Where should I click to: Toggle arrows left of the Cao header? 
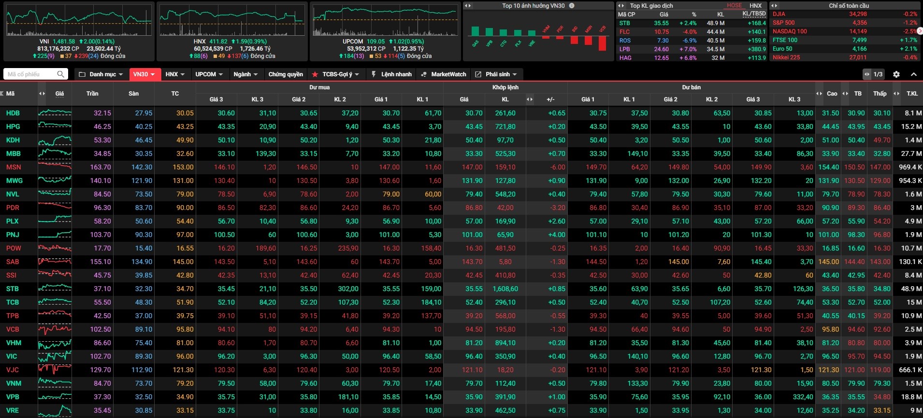point(819,94)
